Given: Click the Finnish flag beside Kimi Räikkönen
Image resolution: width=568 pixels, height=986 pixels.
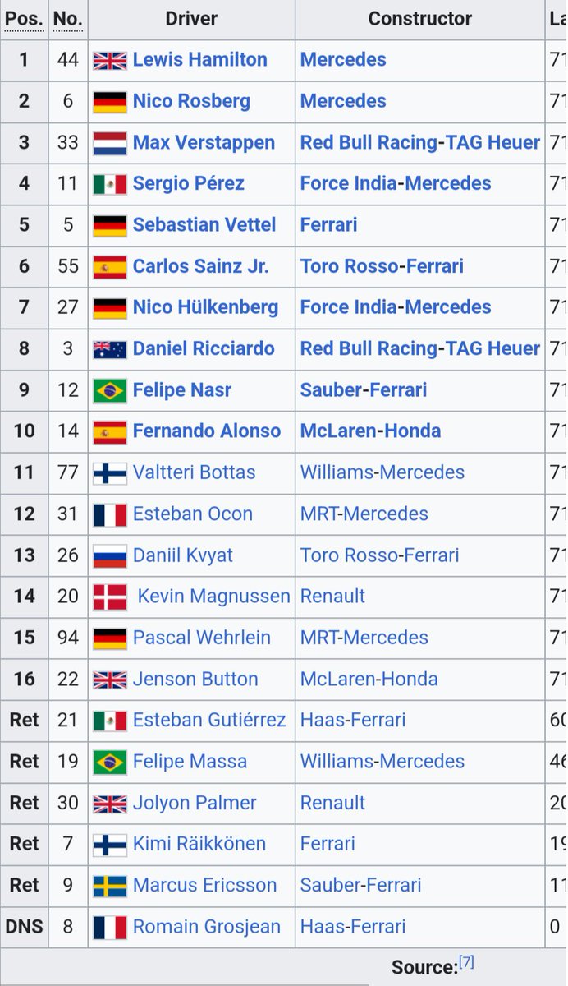Looking at the screenshot, I should (x=110, y=845).
